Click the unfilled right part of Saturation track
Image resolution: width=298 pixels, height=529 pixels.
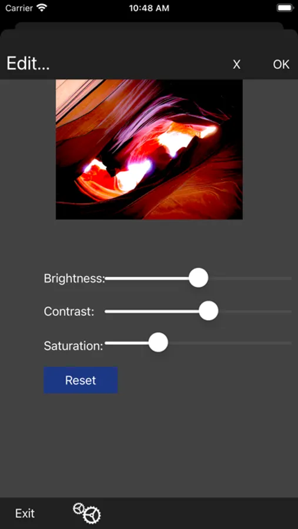pyautogui.click(x=229, y=343)
